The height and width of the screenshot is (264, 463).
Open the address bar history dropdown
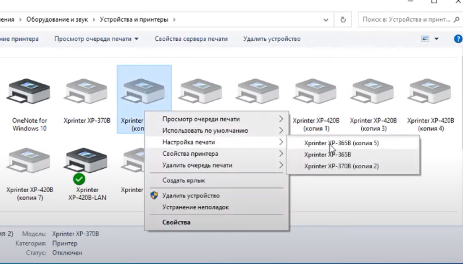coord(325,20)
